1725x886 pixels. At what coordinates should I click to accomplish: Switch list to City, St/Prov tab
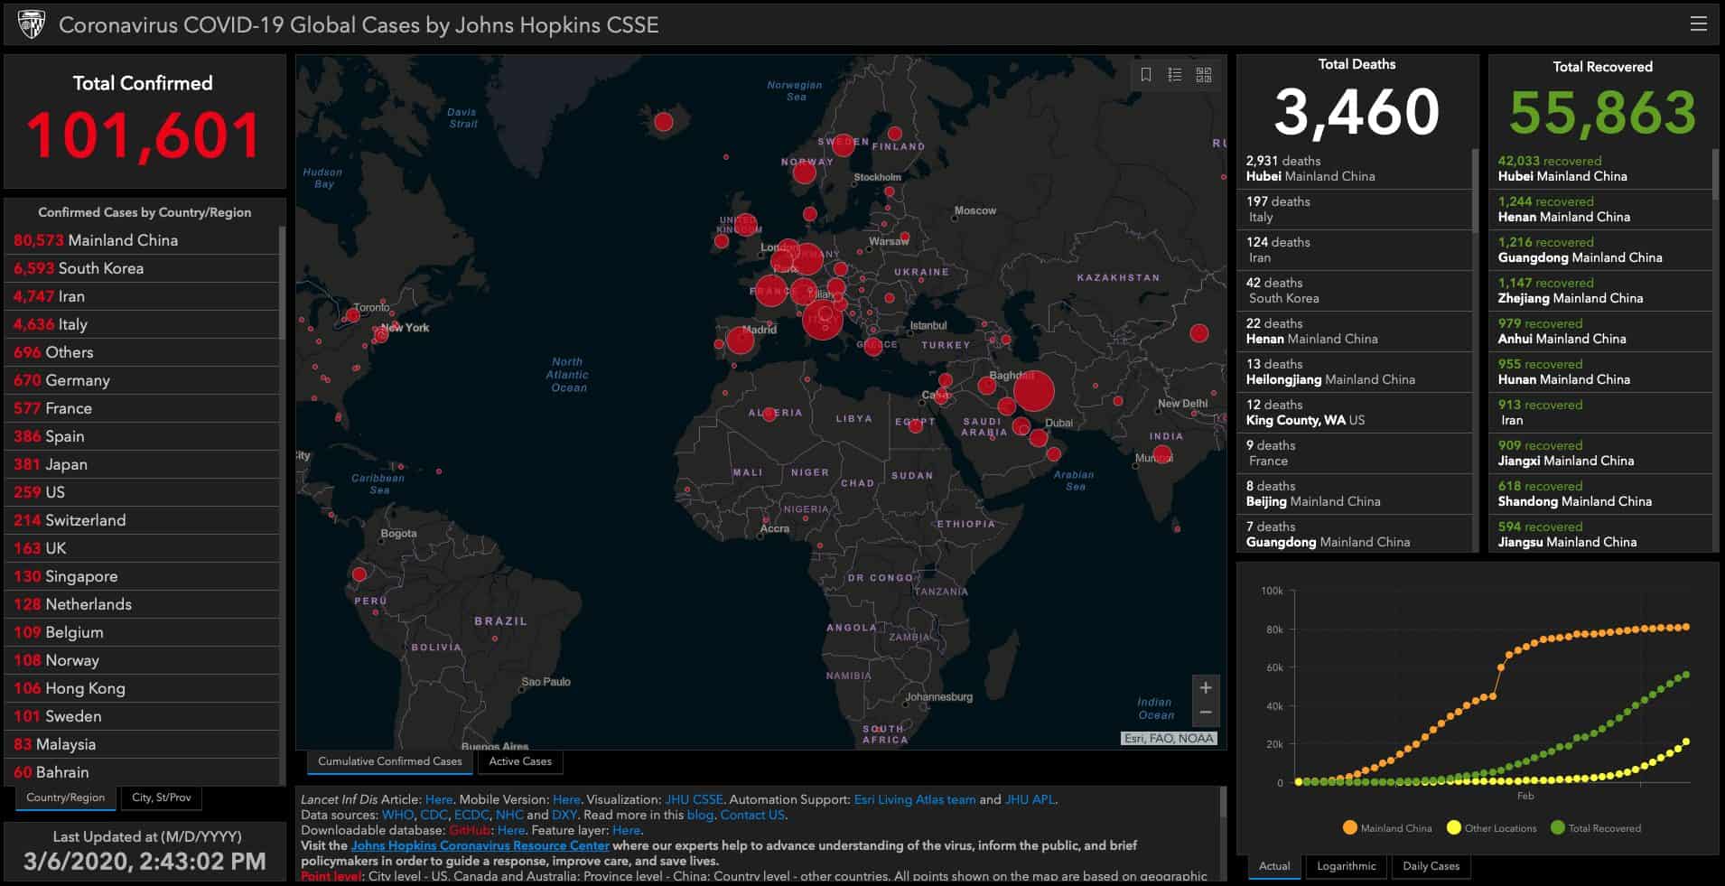[x=161, y=797]
